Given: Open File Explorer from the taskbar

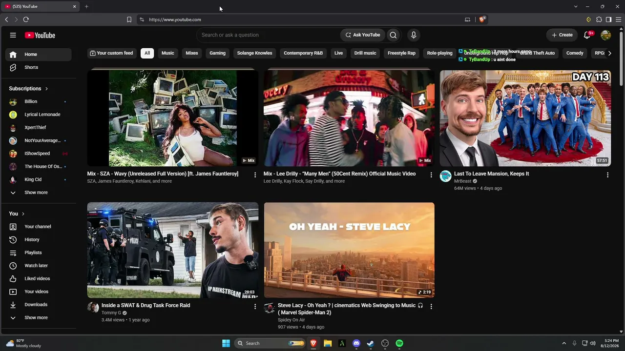Looking at the screenshot, I should pyautogui.click(x=328, y=343).
